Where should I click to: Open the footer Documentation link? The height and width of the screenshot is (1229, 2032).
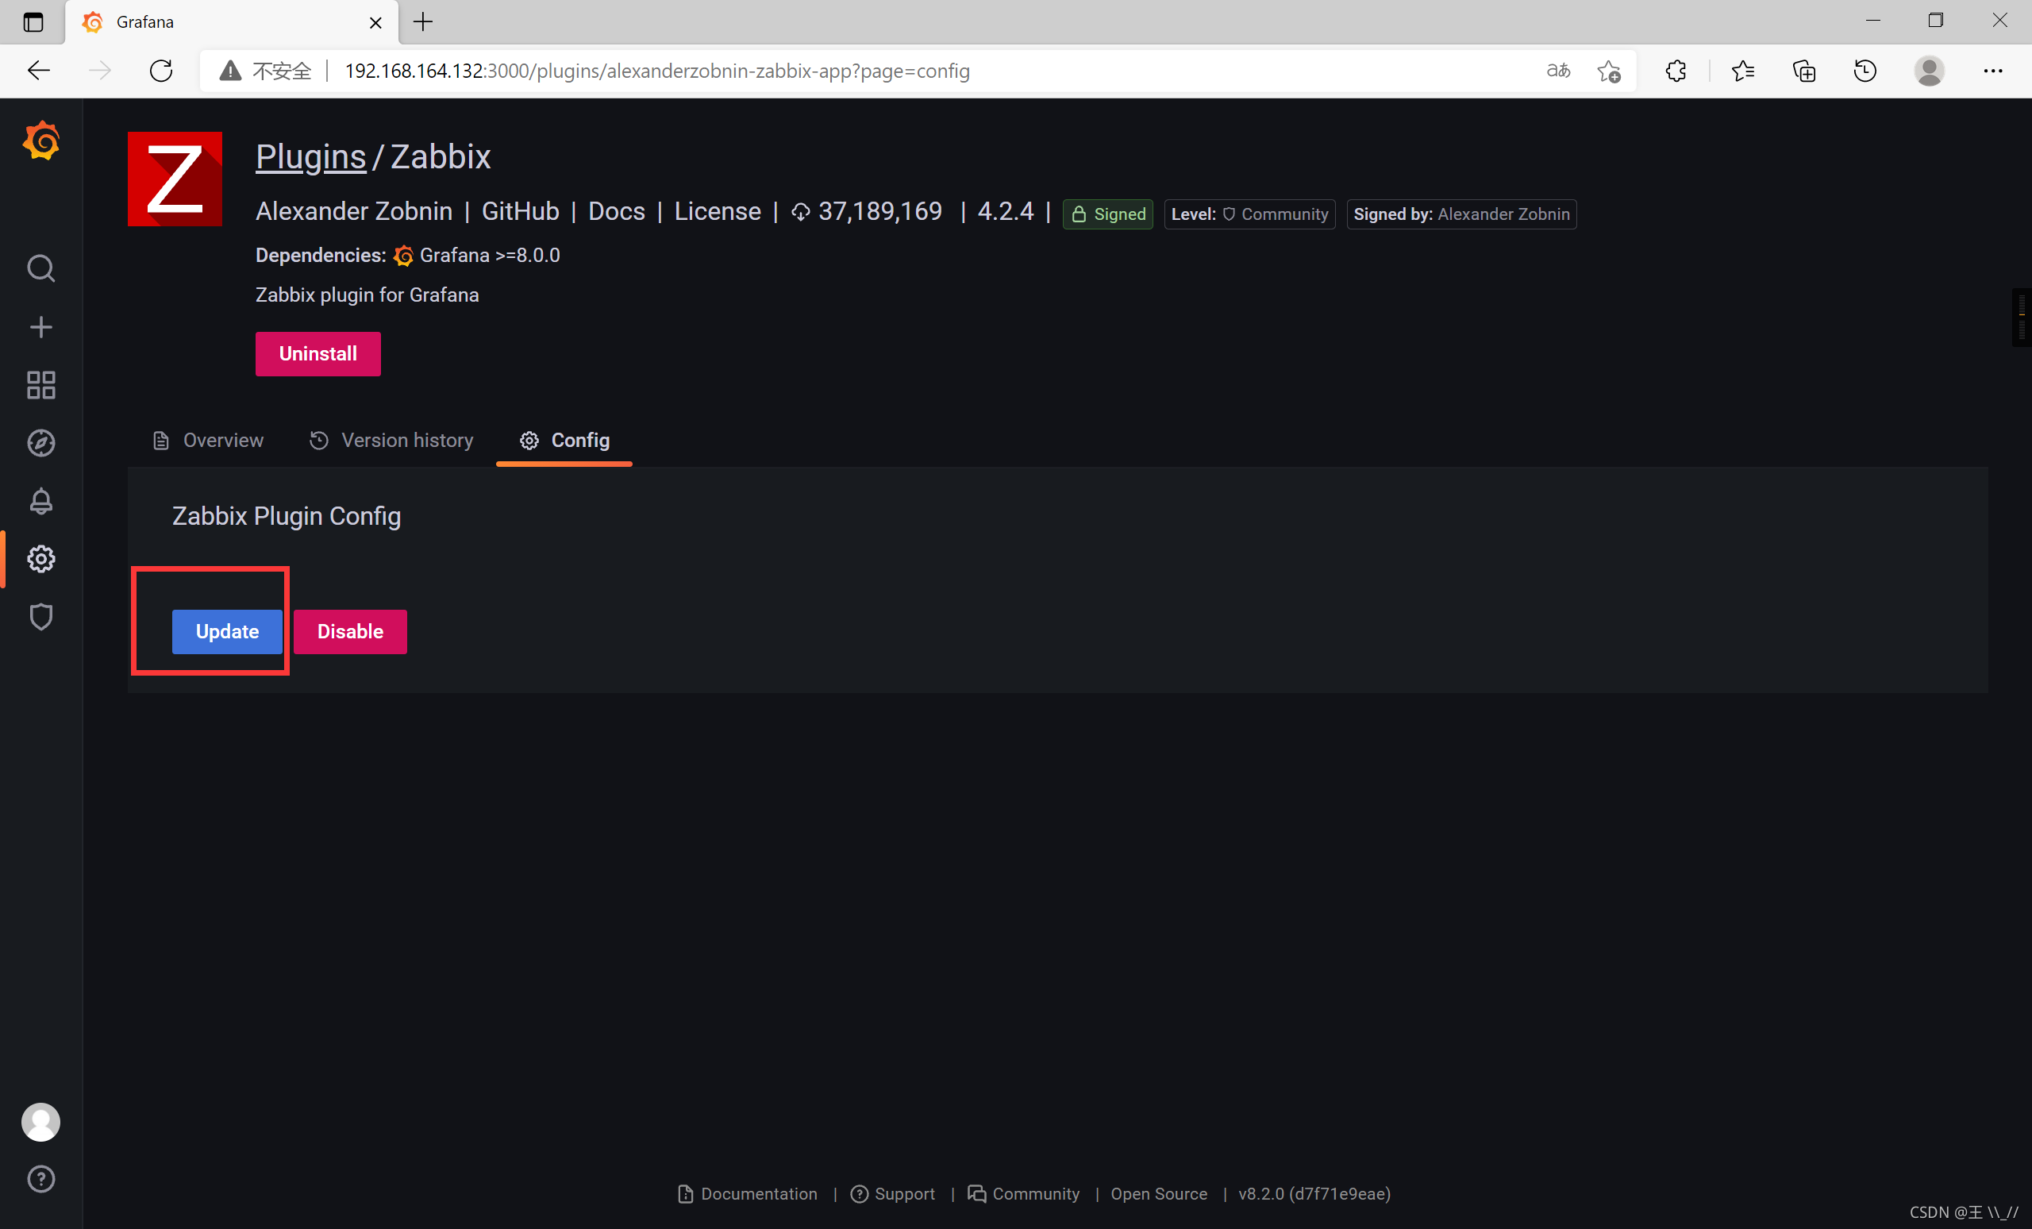point(748,1194)
